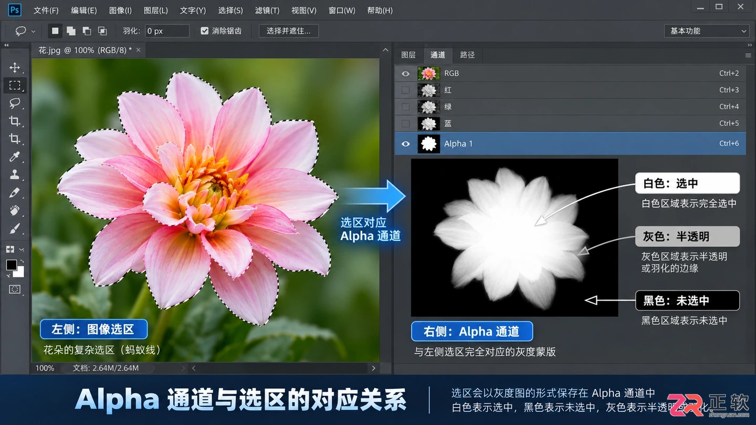Click the 文档: 2.64M/2.64M status text
The width and height of the screenshot is (756, 425).
(x=106, y=368)
